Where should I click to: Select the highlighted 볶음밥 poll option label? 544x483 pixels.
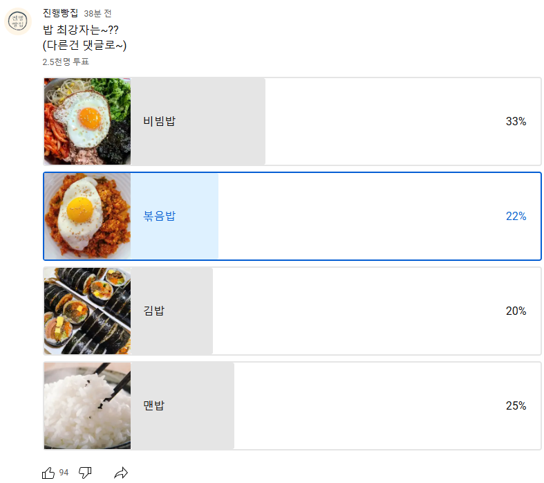coord(159,217)
